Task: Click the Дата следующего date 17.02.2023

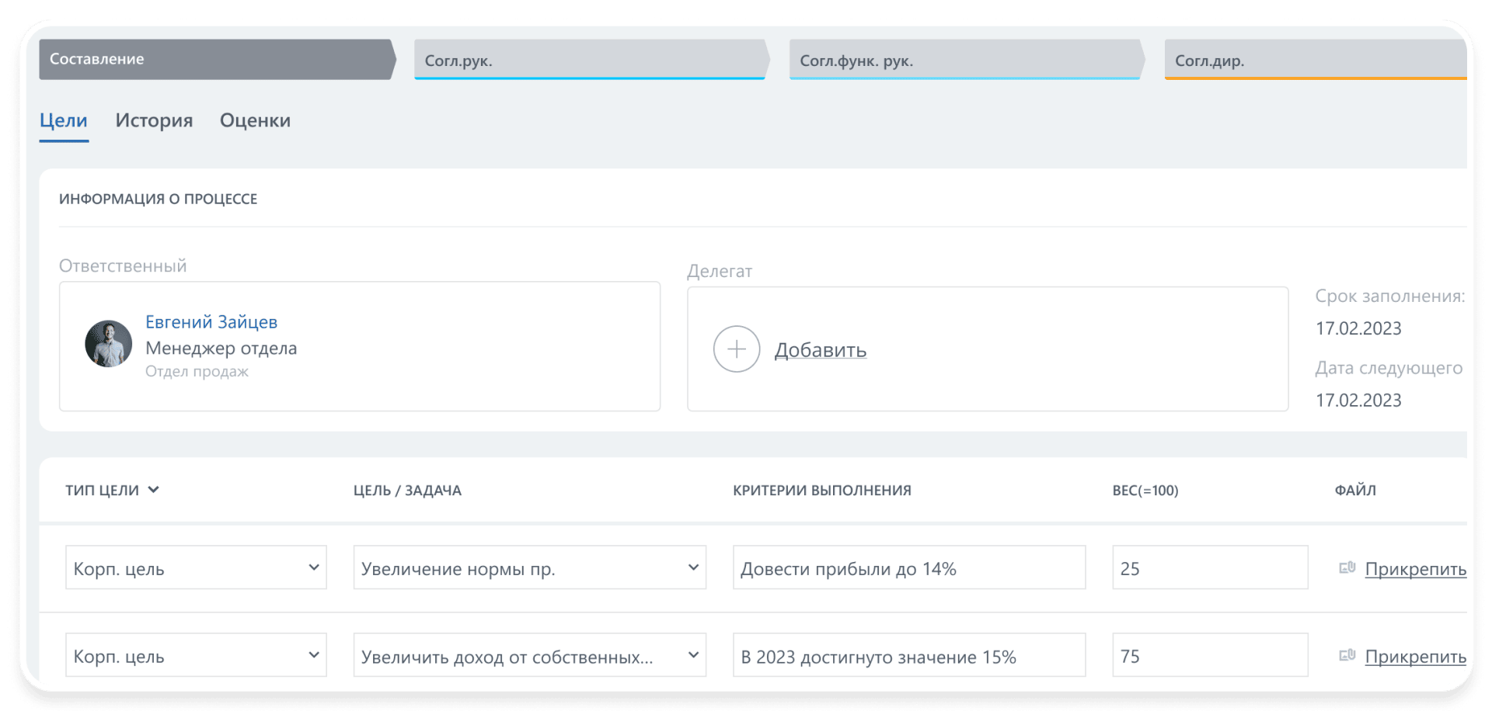Action: click(x=1358, y=401)
